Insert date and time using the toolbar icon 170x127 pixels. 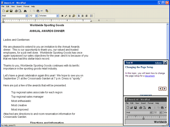coord(47,11)
